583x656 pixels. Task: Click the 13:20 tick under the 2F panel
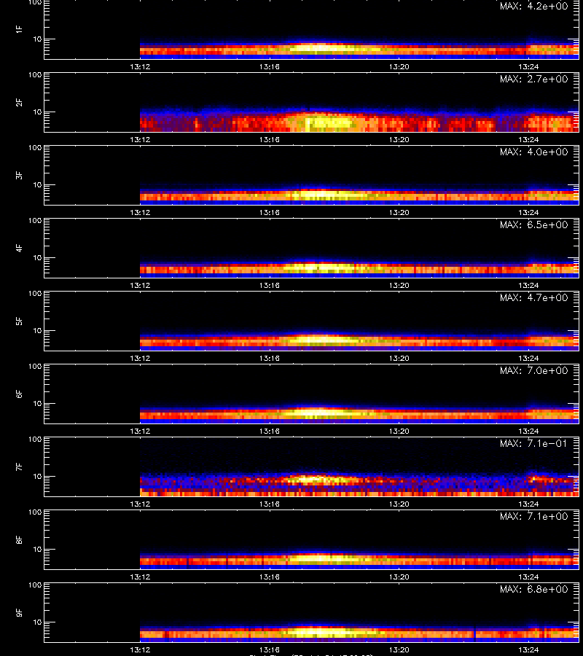click(399, 139)
